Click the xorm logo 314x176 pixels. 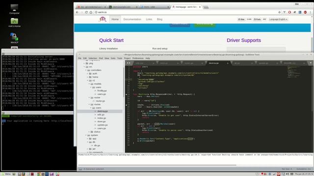coord(103,19)
